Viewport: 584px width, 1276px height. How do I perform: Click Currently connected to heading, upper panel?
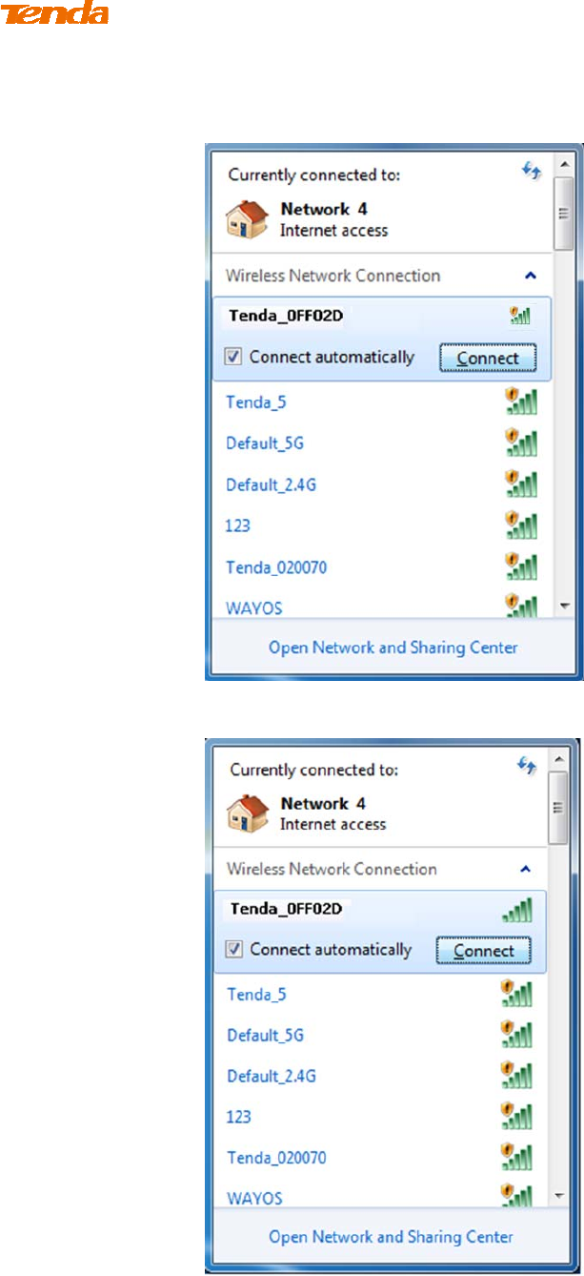tap(315, 175)
